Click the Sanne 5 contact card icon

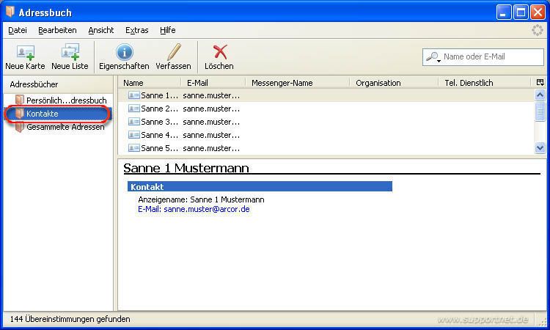[x=134, y=148]
